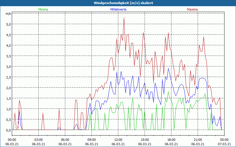Screen dimensions: 236x147
Task: Click the 1,0 y-axis value
Action: tap(9, 109)
